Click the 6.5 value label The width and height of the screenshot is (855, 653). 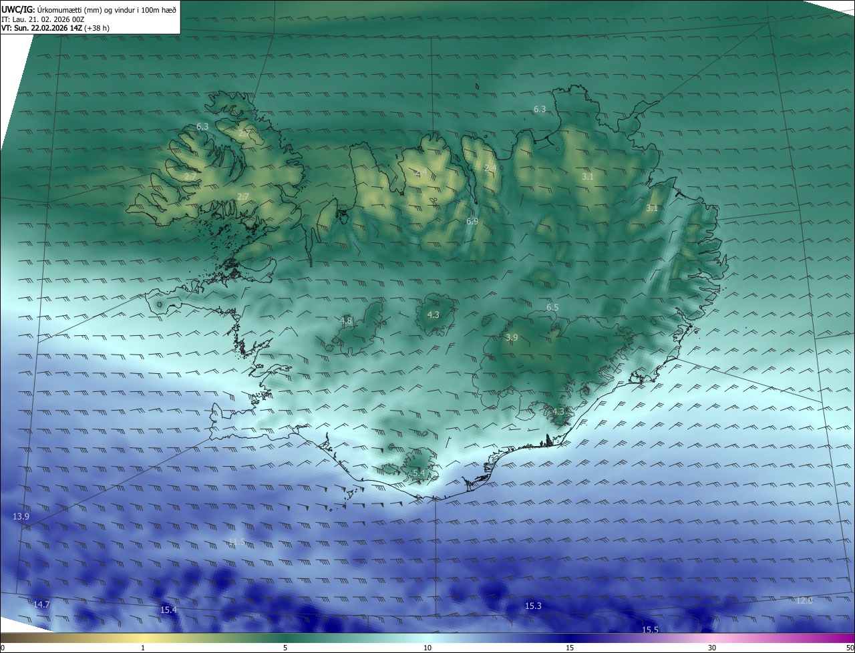552,308
